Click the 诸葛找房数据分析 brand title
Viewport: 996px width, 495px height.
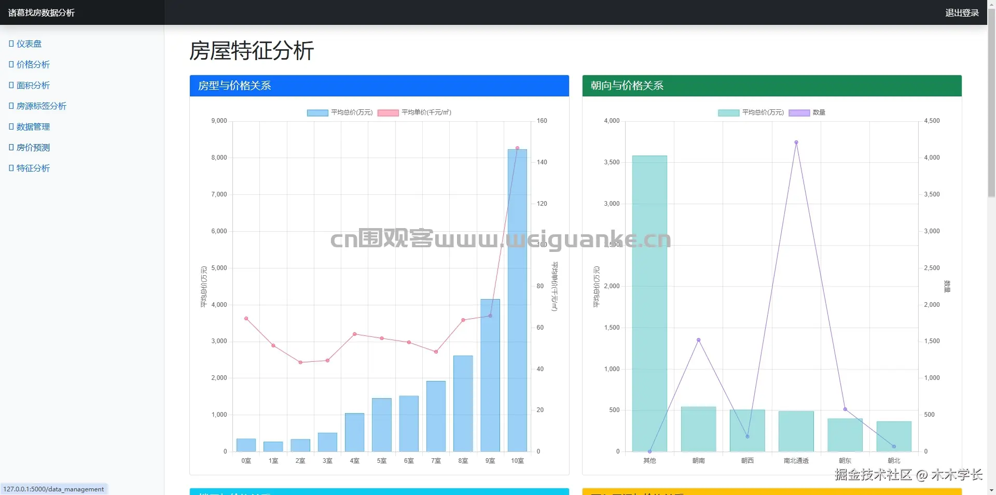(x=41, y=12)
